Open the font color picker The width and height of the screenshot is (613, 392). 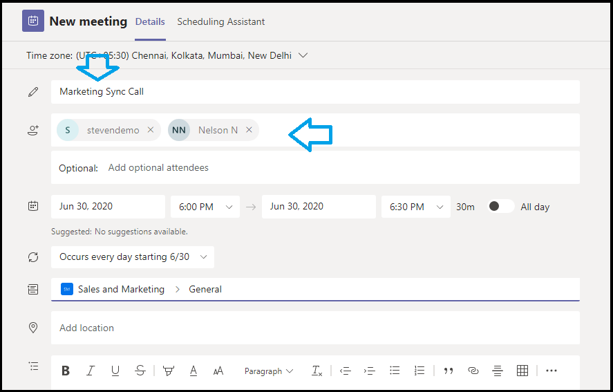[x=194, y=371]
